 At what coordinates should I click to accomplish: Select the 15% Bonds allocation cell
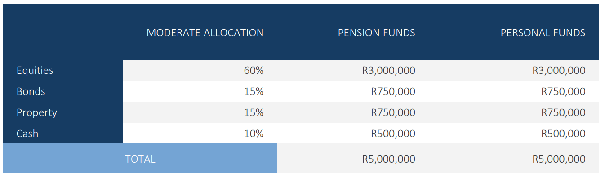pos(254,91)
